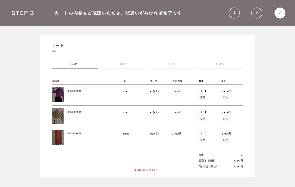Select the STEP 1 cart tab
The width and height of the screenshot is (295, 187).
[75, 64]
